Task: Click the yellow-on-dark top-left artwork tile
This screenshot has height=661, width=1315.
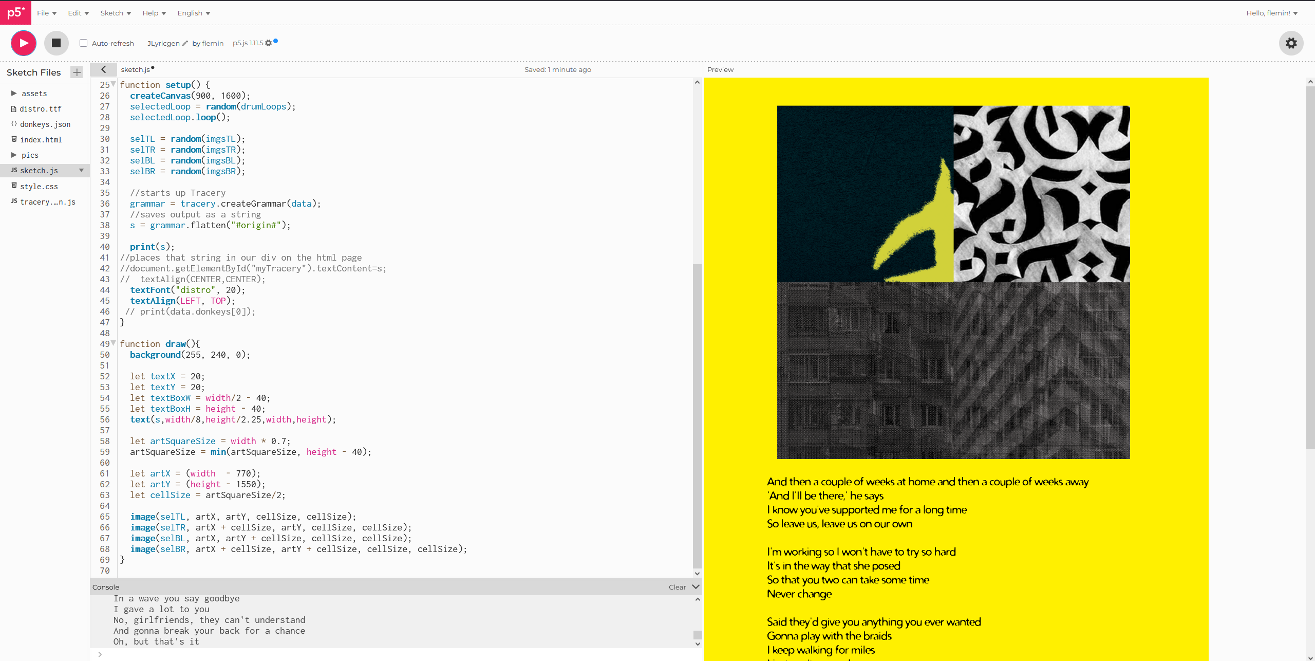Action: (x=865, y=194)
